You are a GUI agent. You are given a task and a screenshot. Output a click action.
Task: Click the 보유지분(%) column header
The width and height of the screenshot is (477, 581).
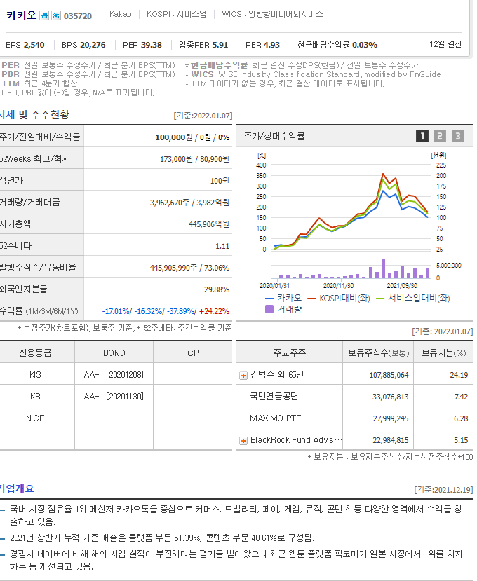tap(443, 353)
